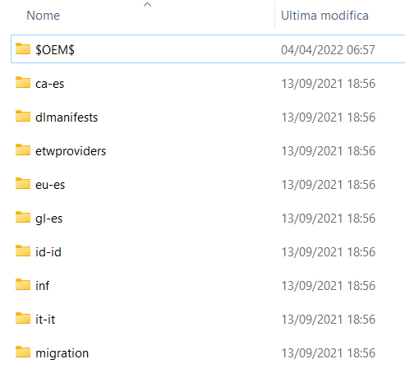Viewport: 405px width, 373px height.
Task: Sort files by the Nome column header
Action: coord(43,16)
